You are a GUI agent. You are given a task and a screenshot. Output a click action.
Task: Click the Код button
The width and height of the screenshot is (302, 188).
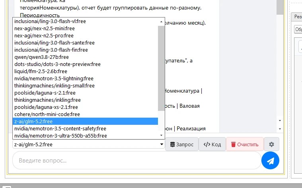tap(212, 144)
